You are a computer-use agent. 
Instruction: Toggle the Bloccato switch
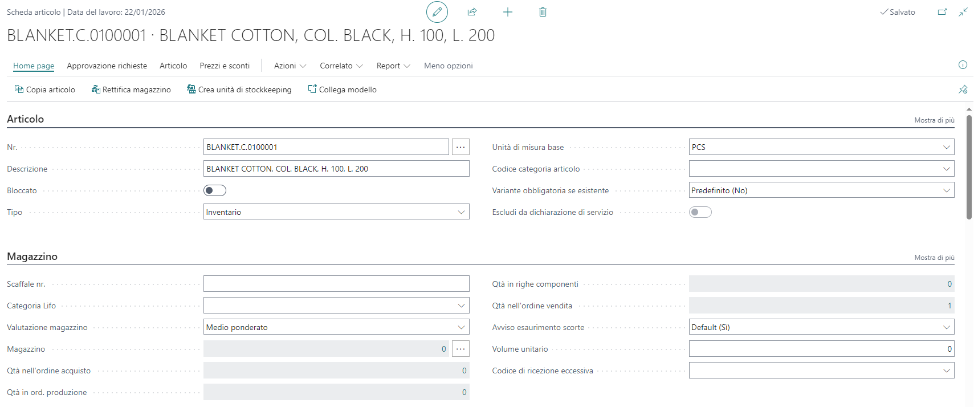215,190
